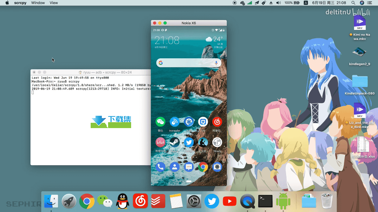The width and height of the screenshot is (378, 212).
Task: Open Contacts app in phone dock
Action: click(175, 167)
